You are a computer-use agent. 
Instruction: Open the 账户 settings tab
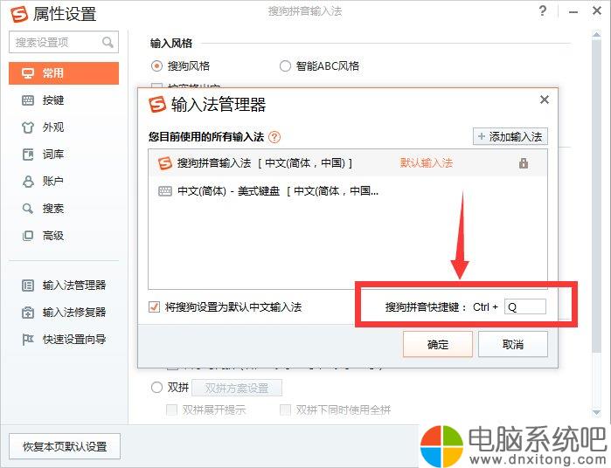(64, 182)
